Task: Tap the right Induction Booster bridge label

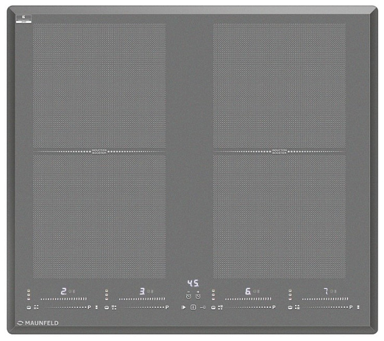Action: tap(279, 152)
